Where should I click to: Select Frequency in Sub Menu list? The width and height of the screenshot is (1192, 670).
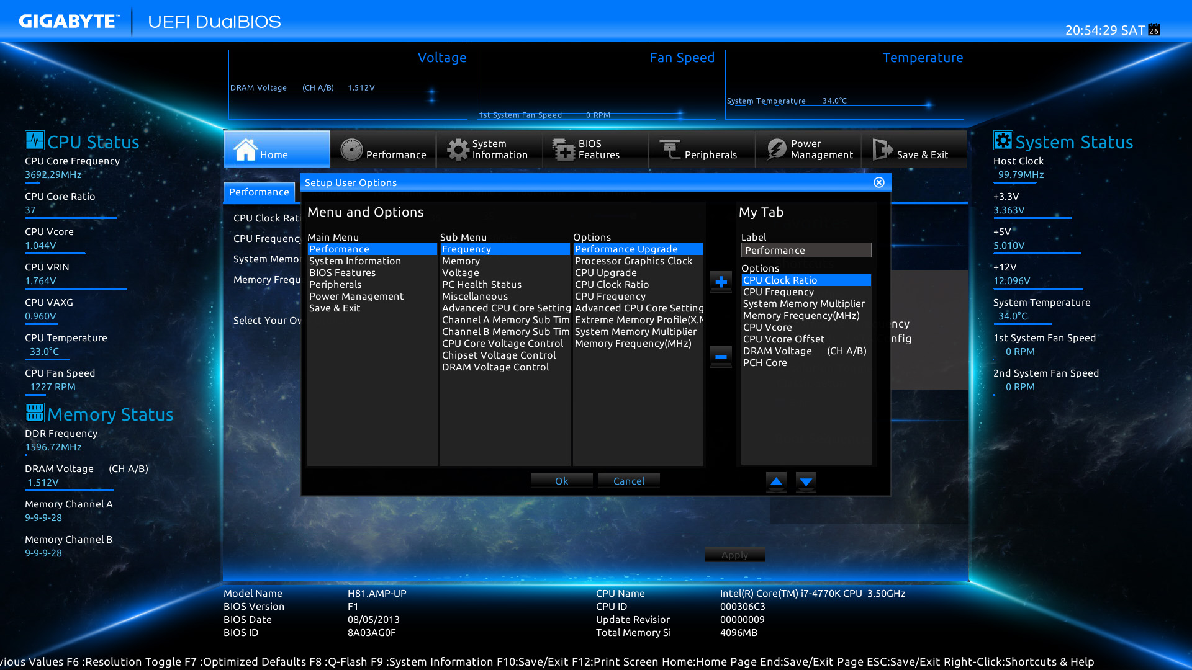click(x=505, y=249)
